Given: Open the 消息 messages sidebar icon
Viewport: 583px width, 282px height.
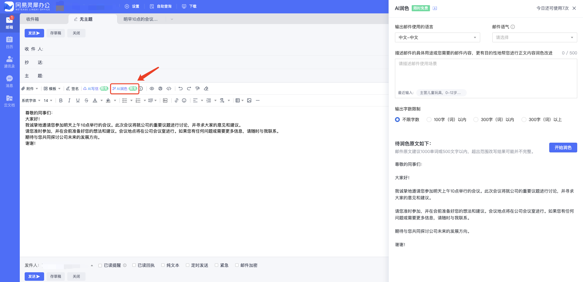Looking at the screenshot, I should (x=9, y=81).
